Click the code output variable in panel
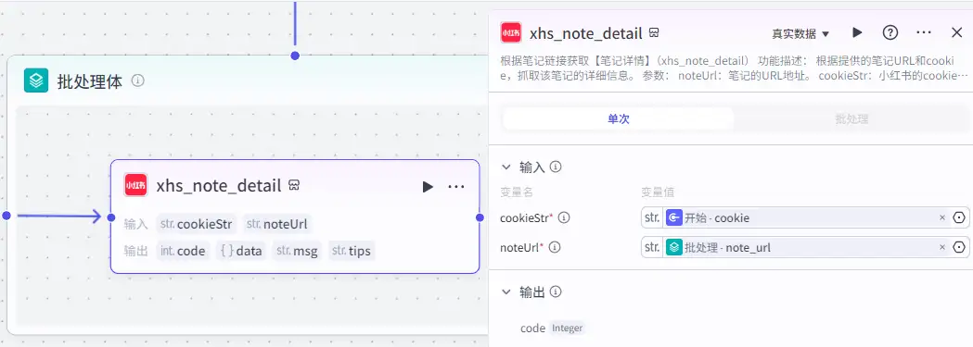973x347 pixels. click(532, 328)
